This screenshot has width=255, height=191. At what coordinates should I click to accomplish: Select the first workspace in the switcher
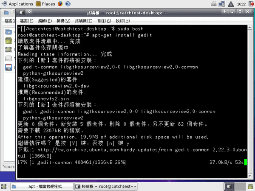click(x=229, y=186)
